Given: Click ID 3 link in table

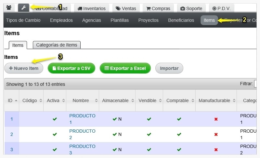Looking at the screenshot, I should [x=12, y=150].
